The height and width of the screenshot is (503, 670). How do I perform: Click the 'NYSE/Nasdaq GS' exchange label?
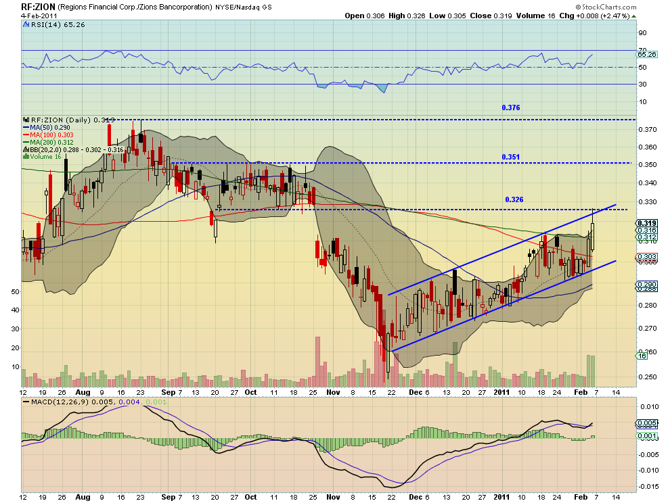point(243,7)
